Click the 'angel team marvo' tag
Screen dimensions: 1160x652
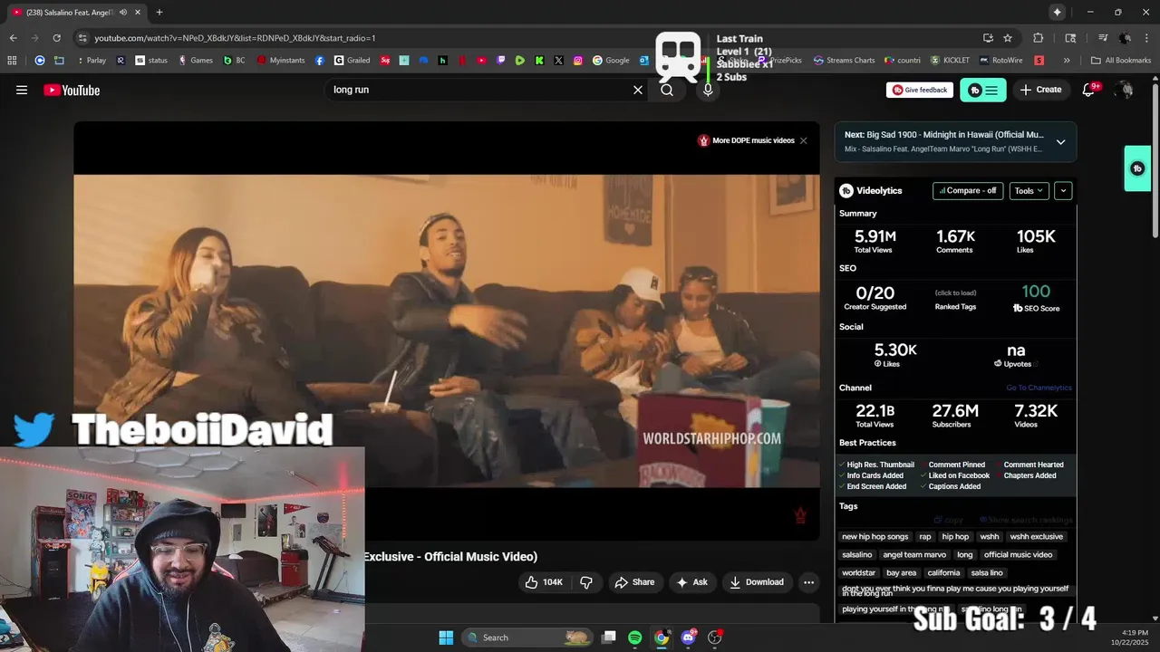point(914,555)
